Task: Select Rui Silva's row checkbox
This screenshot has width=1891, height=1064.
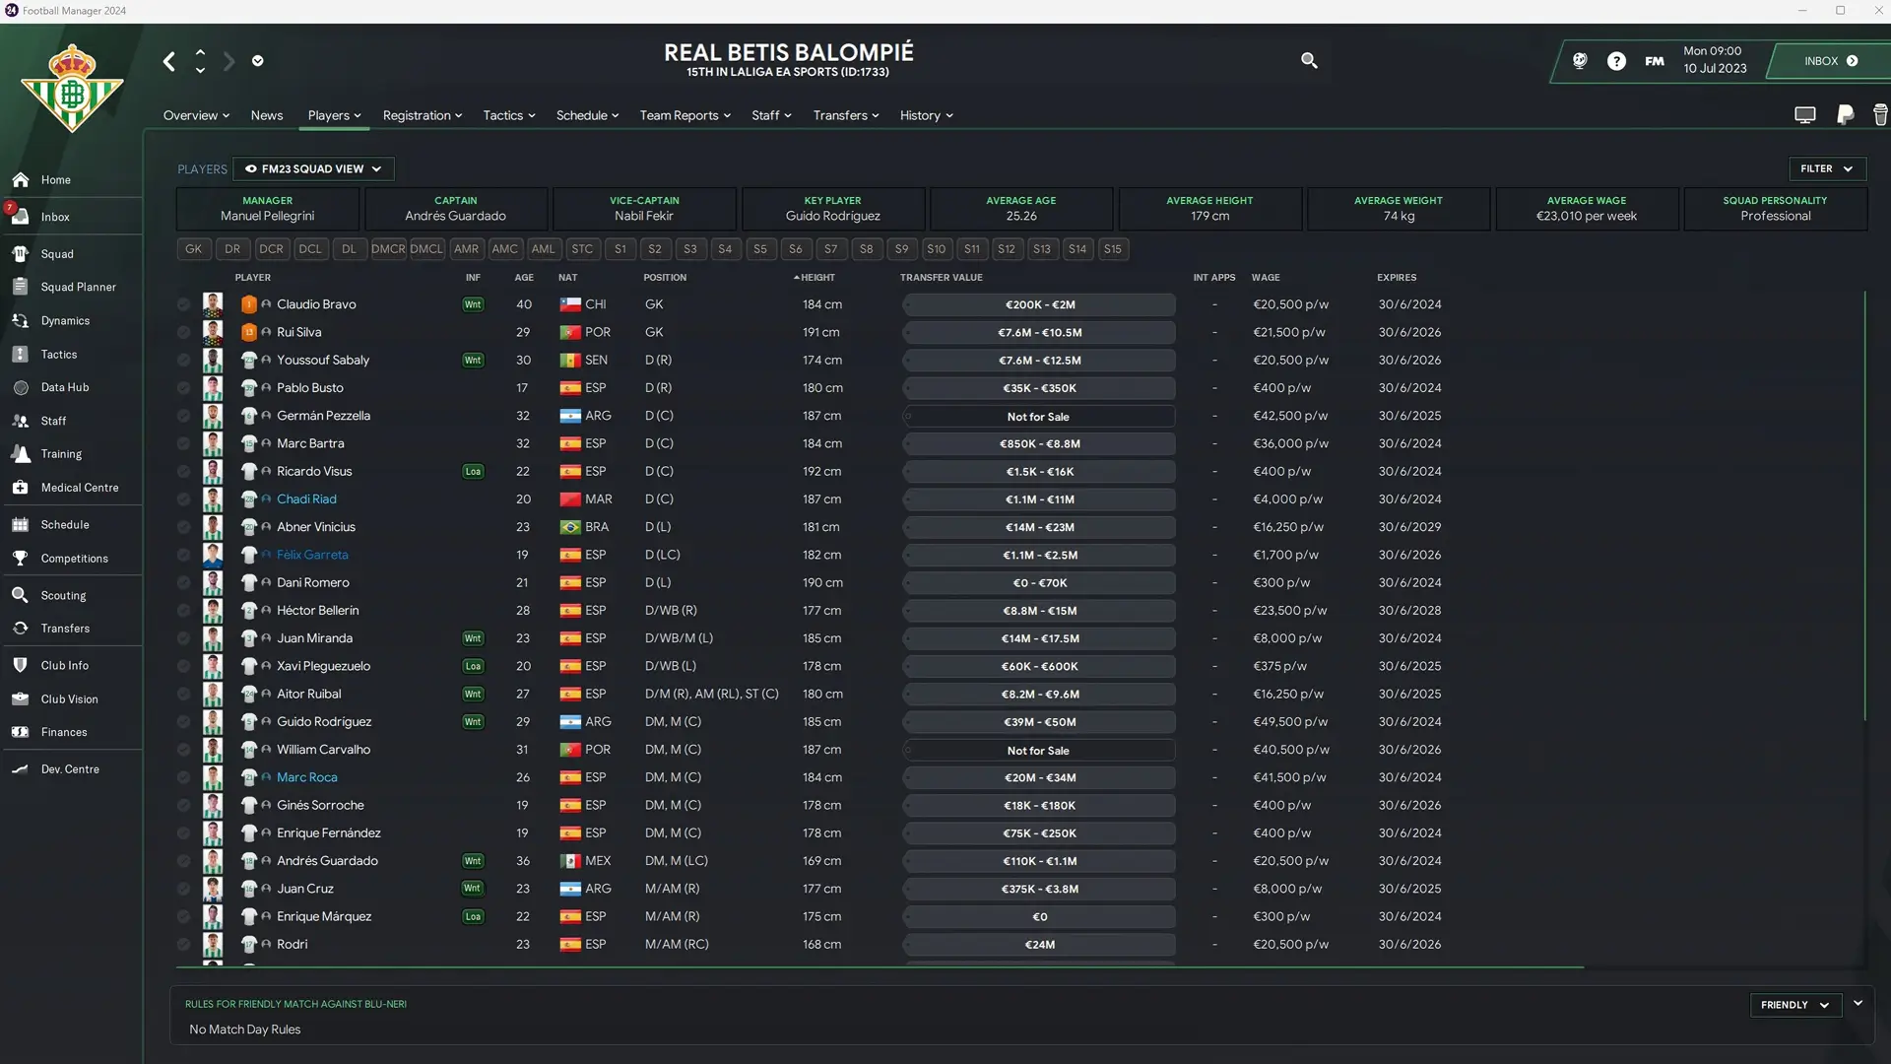Action: [x=183, y=332]
